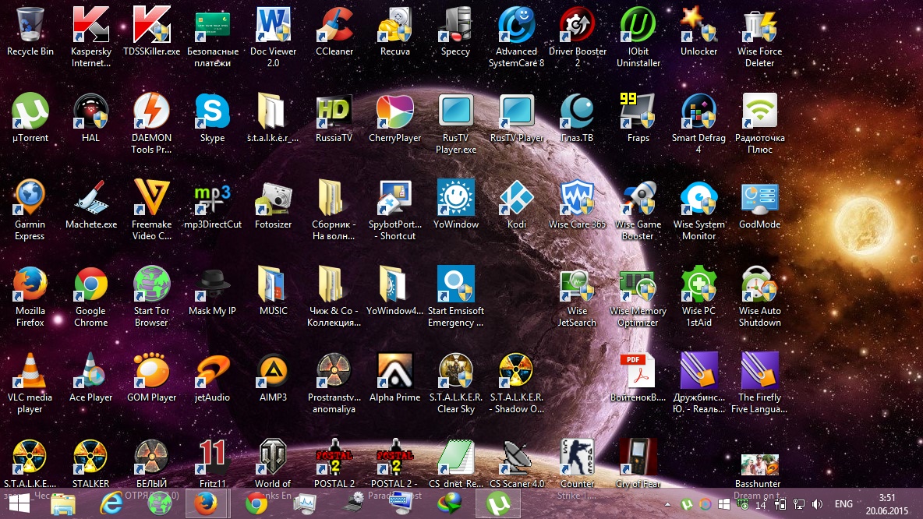923x519 pixels.
Task: Click the Wise Auto Shutdown icon
Action: [760, 284]
